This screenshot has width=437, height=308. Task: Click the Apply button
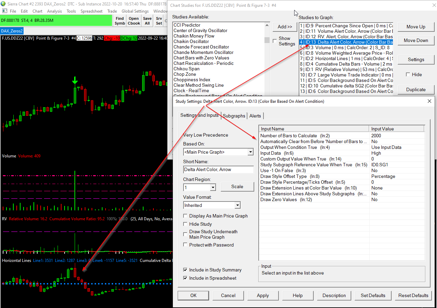coord(263,295)
